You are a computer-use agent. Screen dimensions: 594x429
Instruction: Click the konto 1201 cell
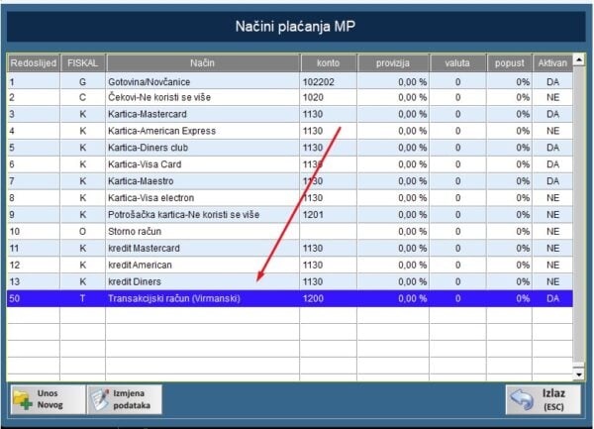327,214
